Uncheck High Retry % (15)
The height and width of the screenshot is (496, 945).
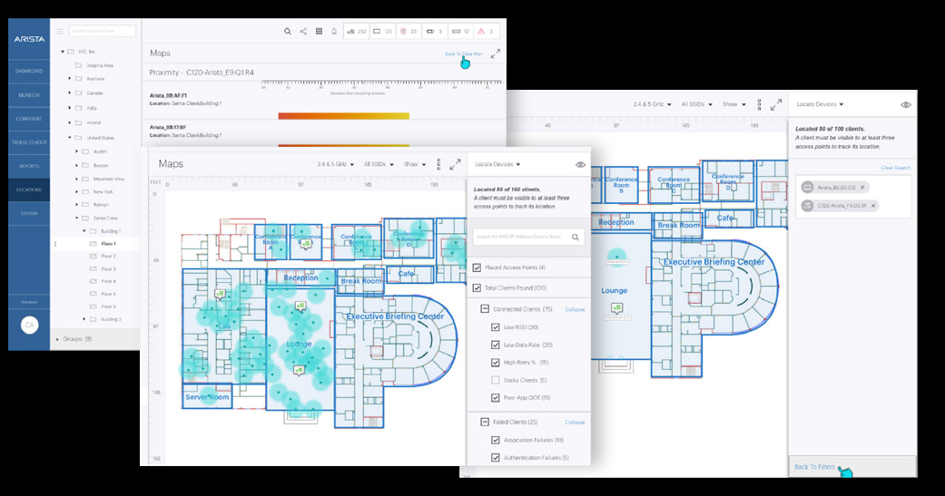(x=496, y=363)
